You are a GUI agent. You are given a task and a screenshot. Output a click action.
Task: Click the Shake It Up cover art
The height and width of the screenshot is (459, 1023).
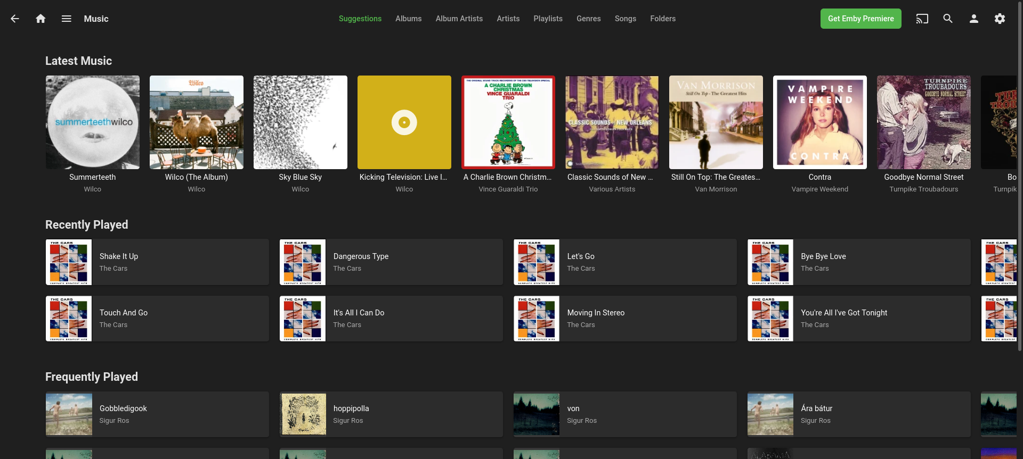click(69, 262)
